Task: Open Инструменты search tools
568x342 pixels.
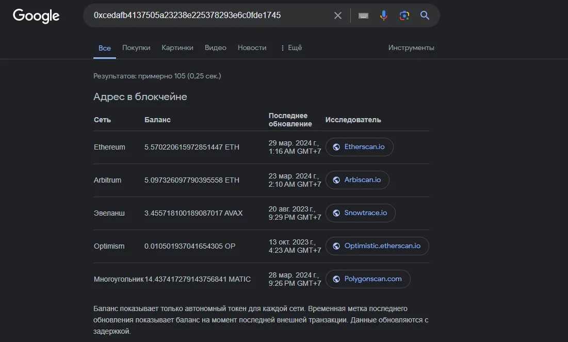Action: click(x=411, y=47)
